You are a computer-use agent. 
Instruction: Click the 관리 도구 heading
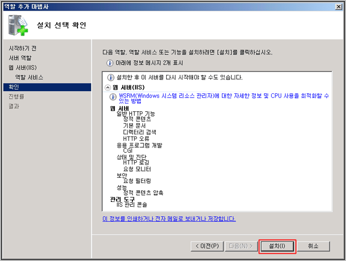click(122, 199)
